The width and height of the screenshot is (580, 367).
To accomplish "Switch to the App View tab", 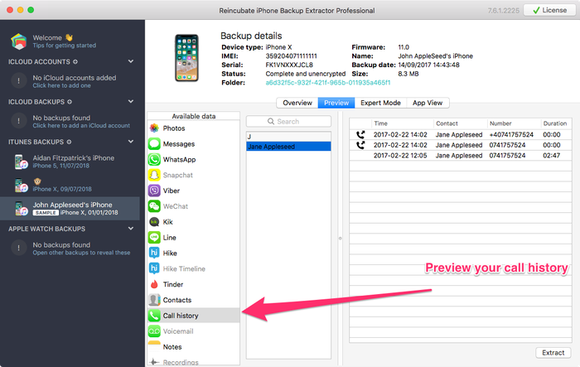I will tap(427, 103).
